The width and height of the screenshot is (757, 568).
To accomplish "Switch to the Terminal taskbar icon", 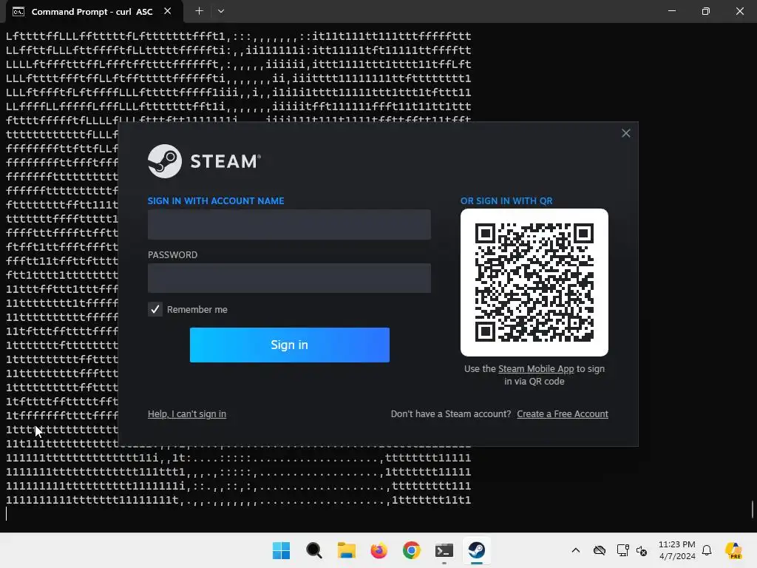I will pos(444,550).
